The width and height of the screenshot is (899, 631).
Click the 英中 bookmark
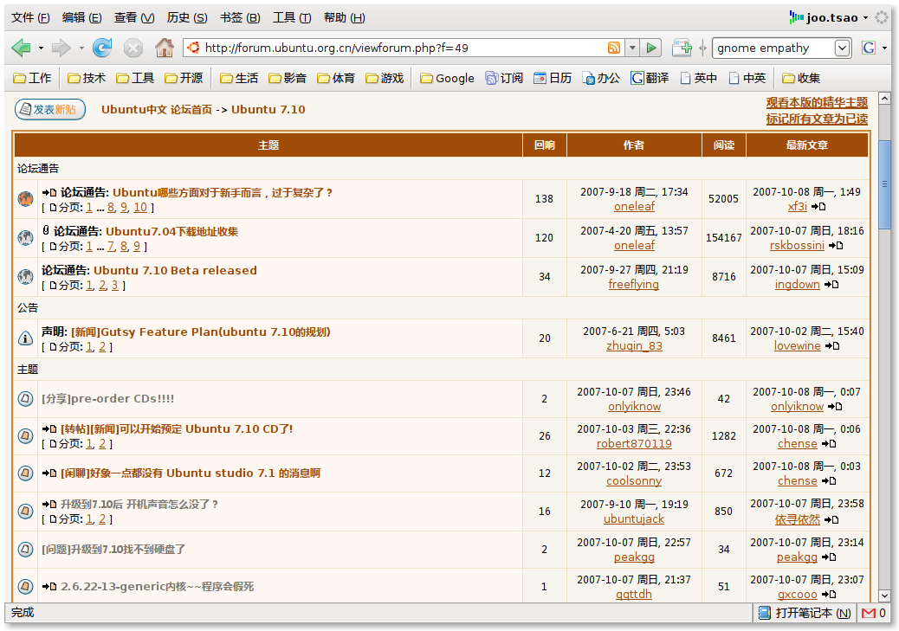(698, 78)
